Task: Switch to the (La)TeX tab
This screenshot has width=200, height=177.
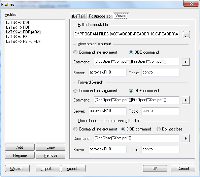Action: 78,16
